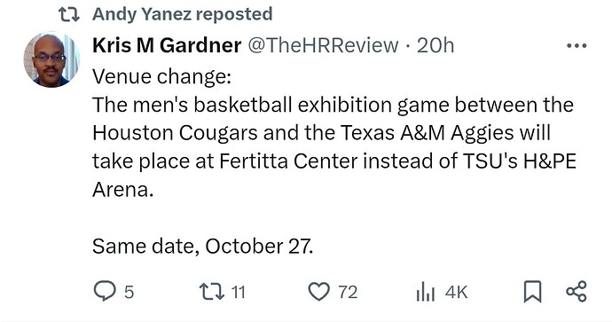The image size is (612, 322).
Task: Open the reply comment bubble icon
Action: click(x=105, y=291)
